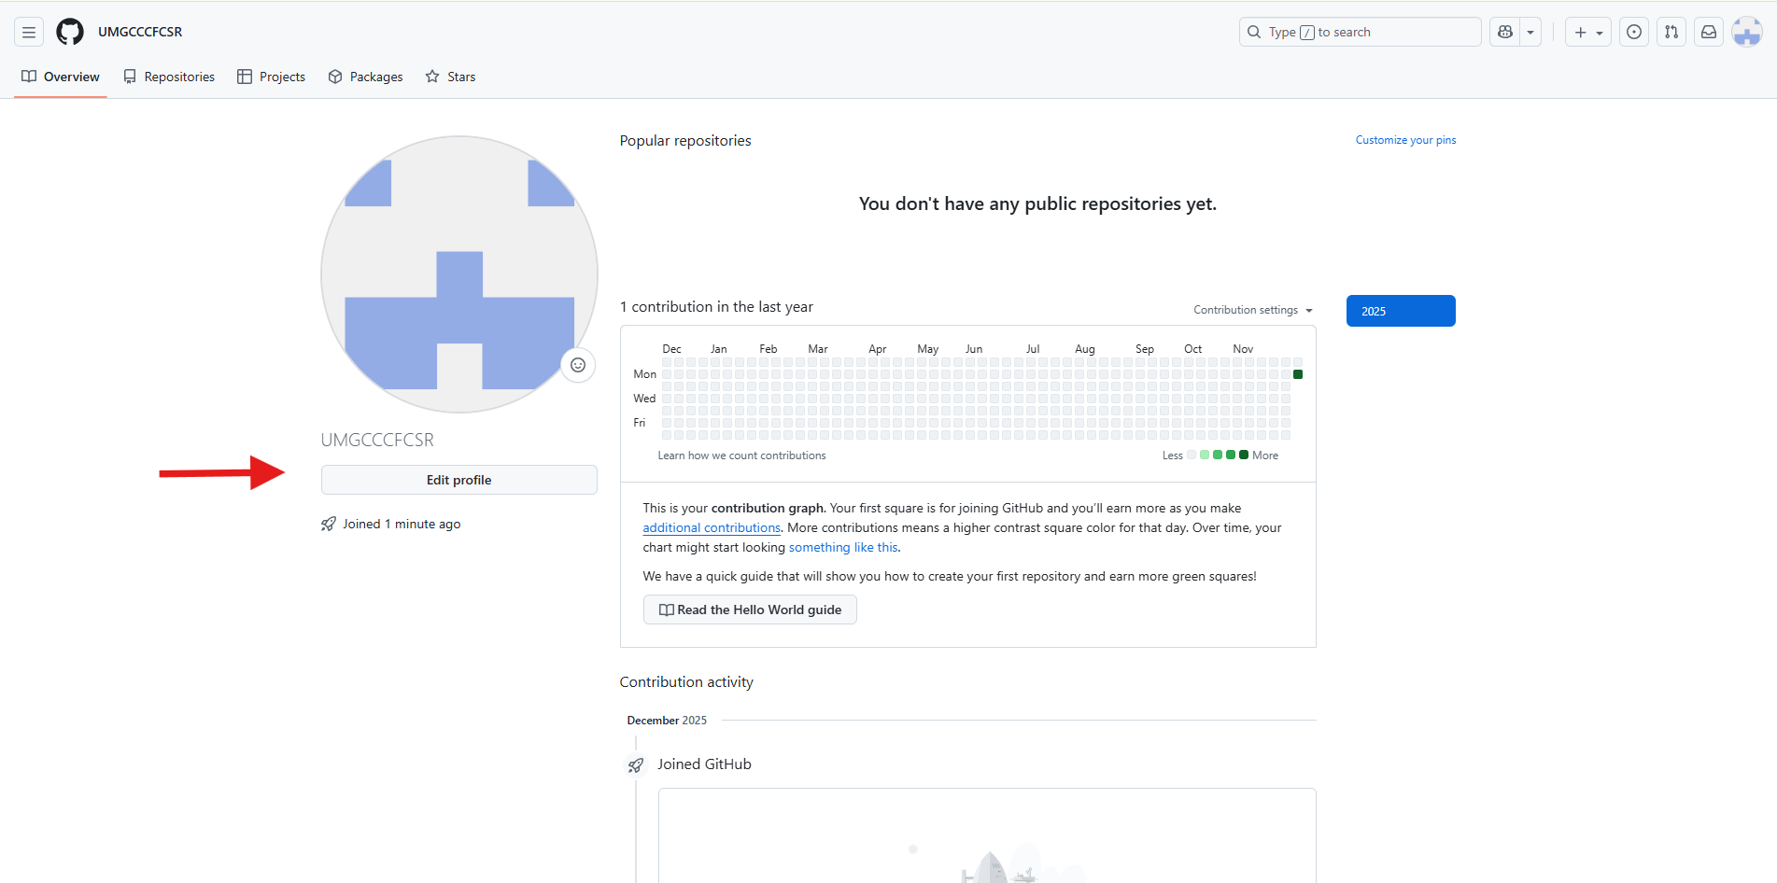This screenshot has height=883, width=1777.
Task: Click the Edit profile button
Action: (x=458, y=480)
